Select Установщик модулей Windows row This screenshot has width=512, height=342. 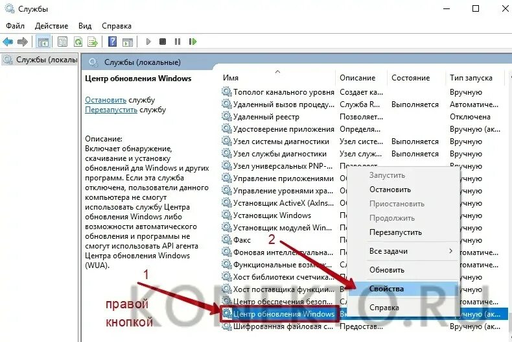[283, 228]
